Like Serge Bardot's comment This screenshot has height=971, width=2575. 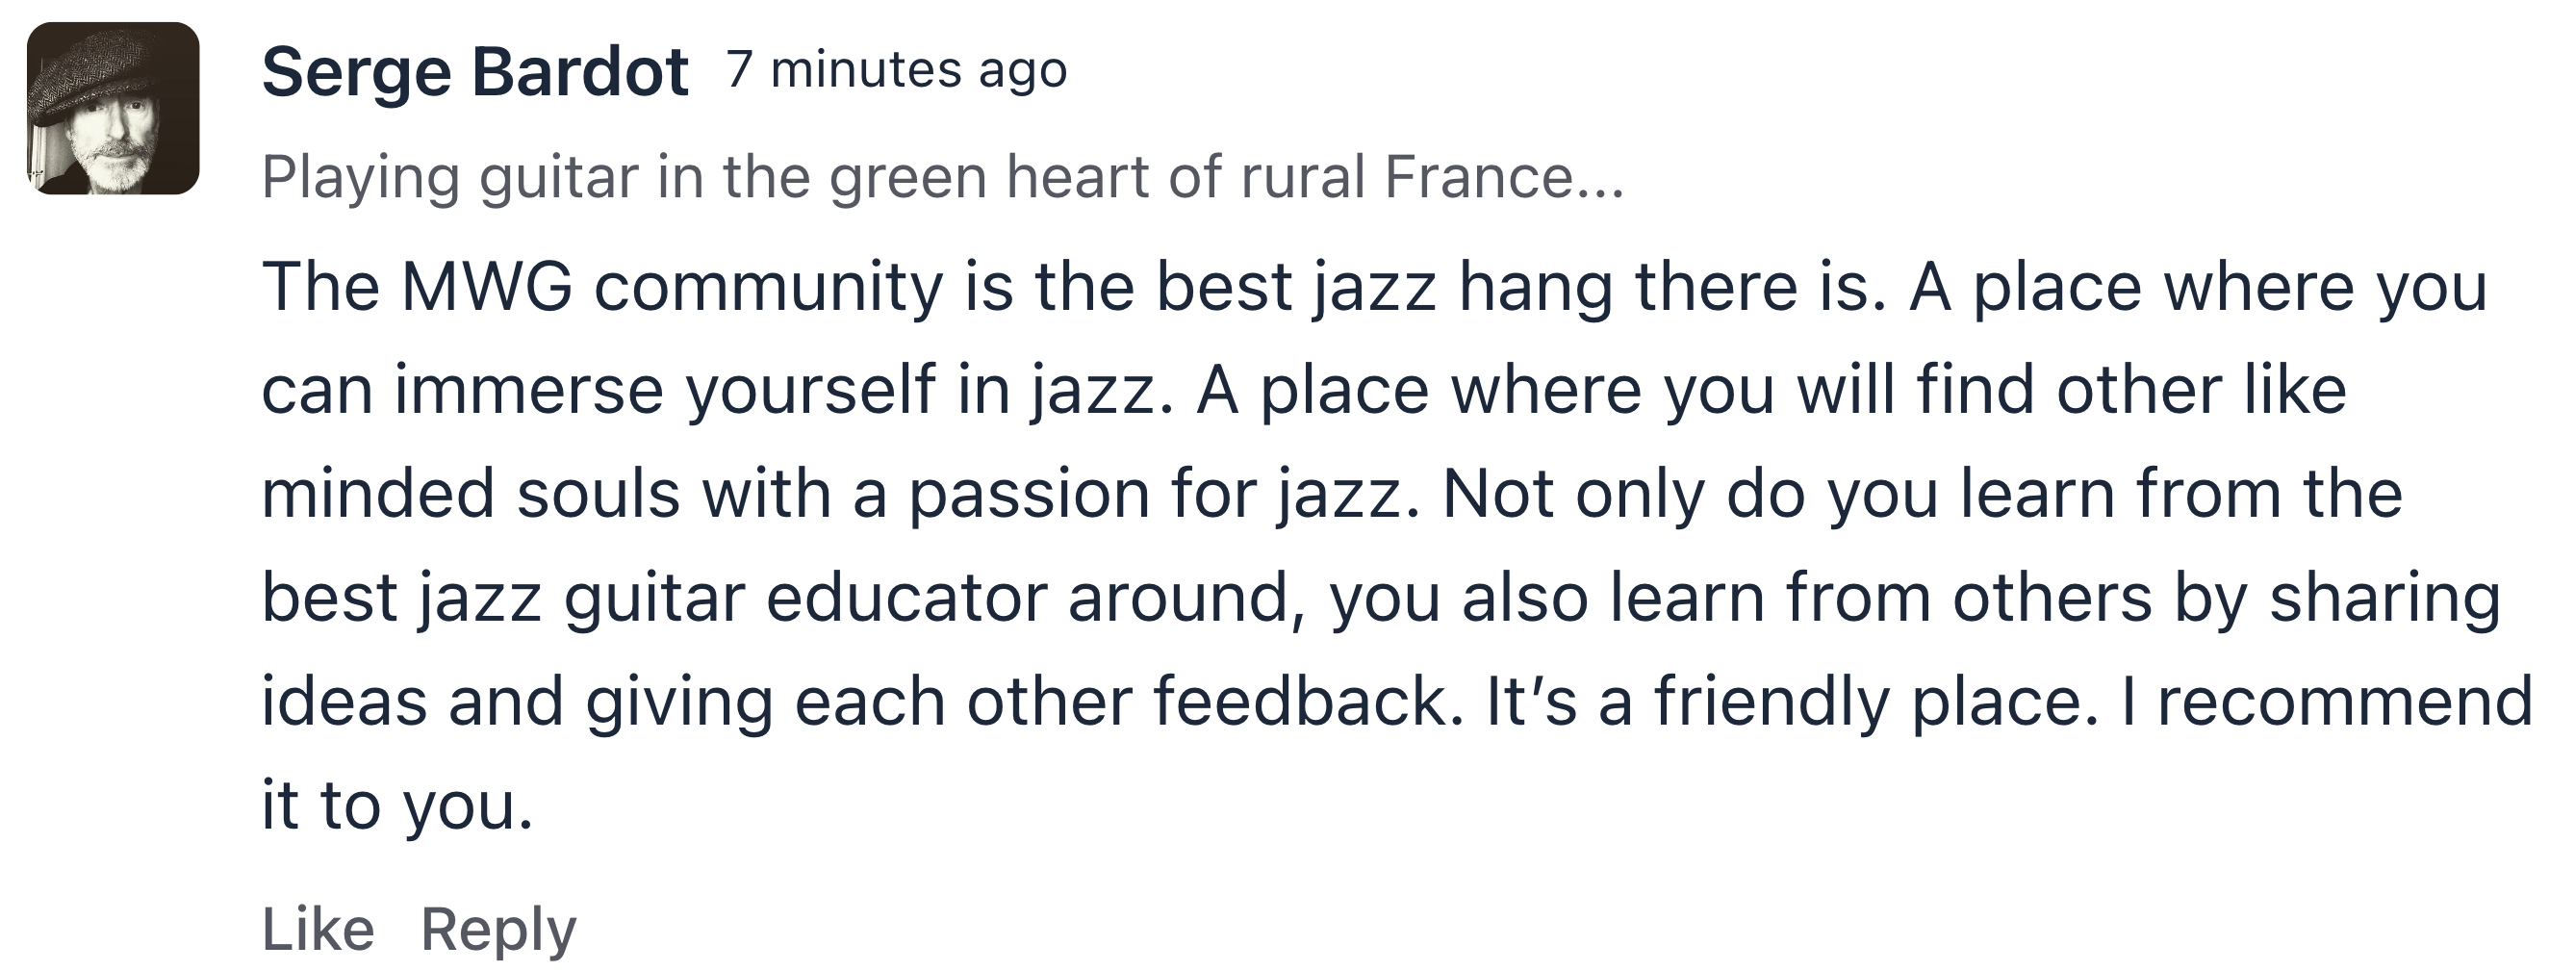coord(318,929)
